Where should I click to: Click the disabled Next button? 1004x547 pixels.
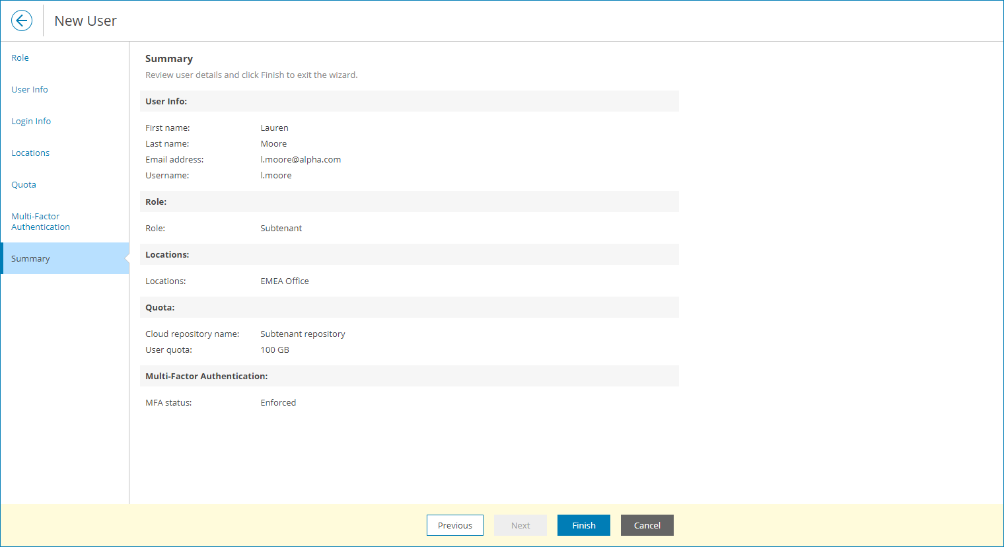pos(520,525)
